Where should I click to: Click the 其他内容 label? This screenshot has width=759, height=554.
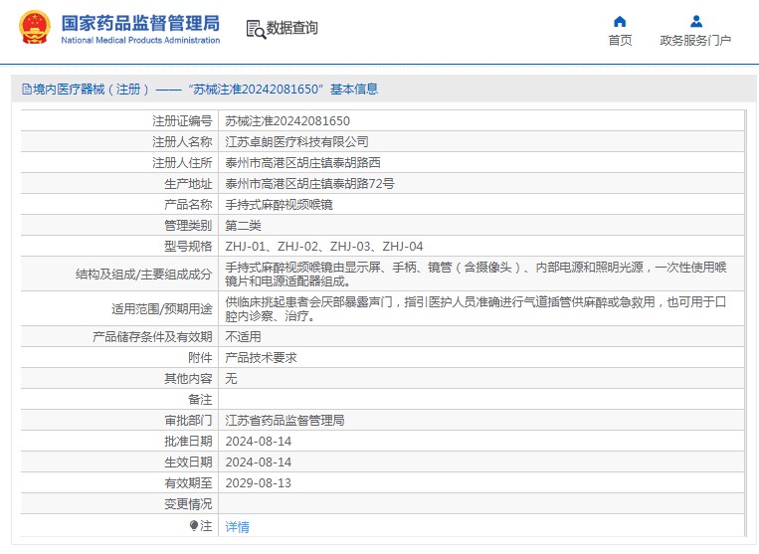[x=188, y=378]
